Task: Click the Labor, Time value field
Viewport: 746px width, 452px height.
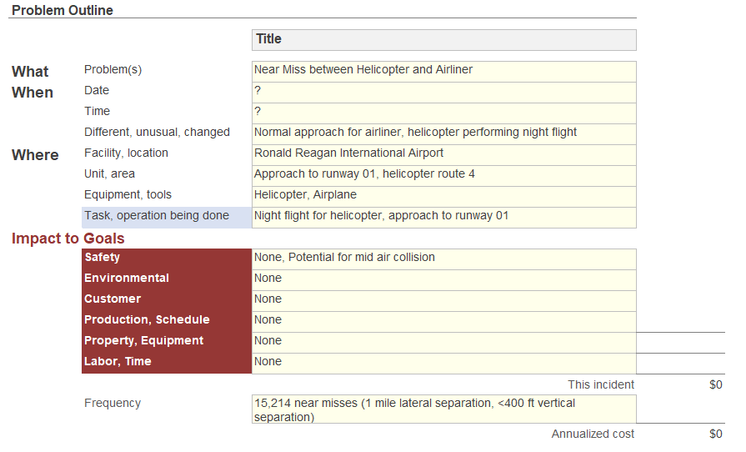Action: (x=443, y=363)
